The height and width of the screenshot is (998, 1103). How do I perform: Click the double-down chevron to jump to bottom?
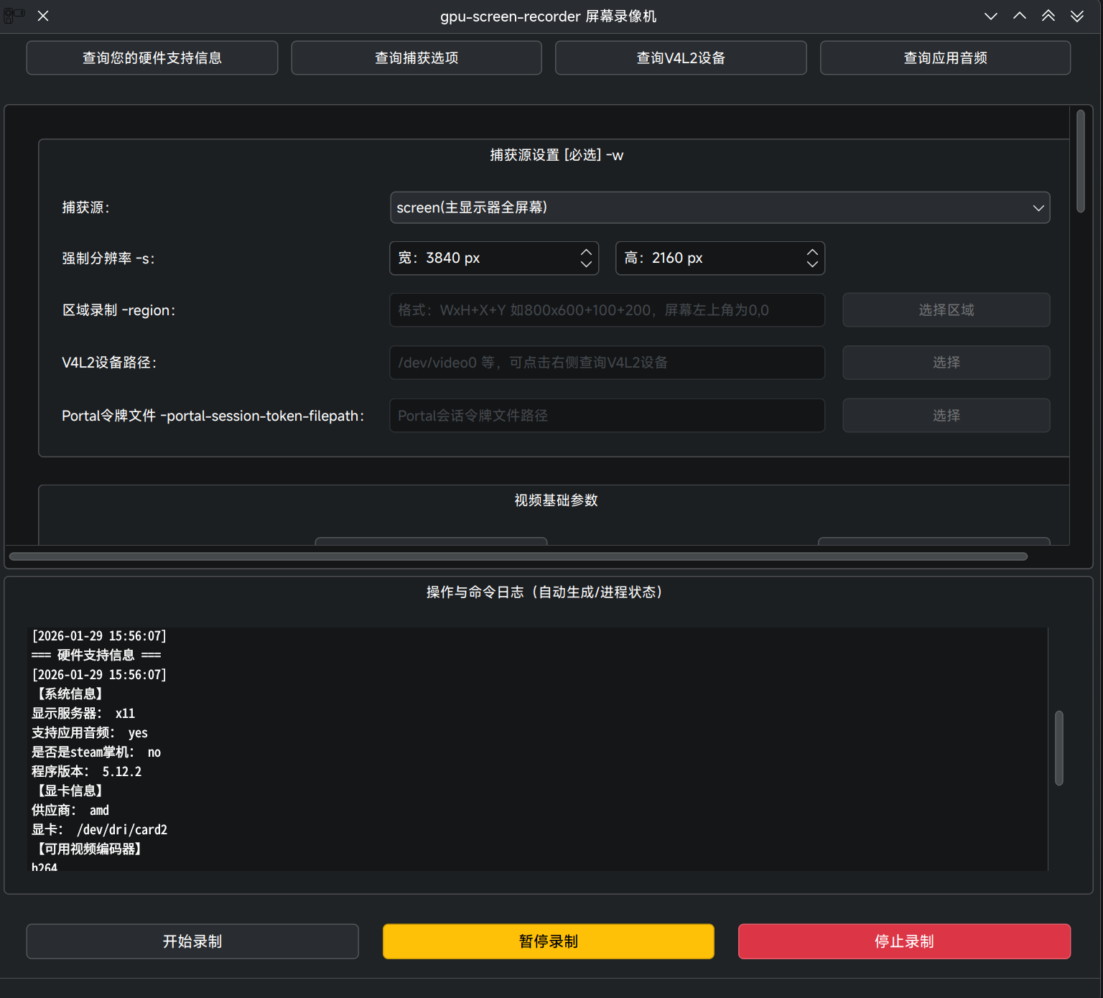[x=1077, y=15]
